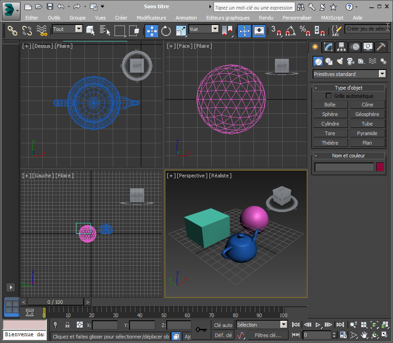Image resolution: width=393 pixels, height=343 pixels.
Task: Click the Théière primitive button
Action: (330, 143)
